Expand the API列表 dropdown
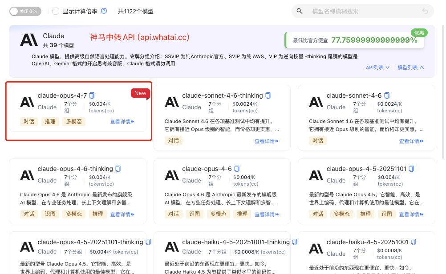Screen dimensions: 446x274 (377, 68)
